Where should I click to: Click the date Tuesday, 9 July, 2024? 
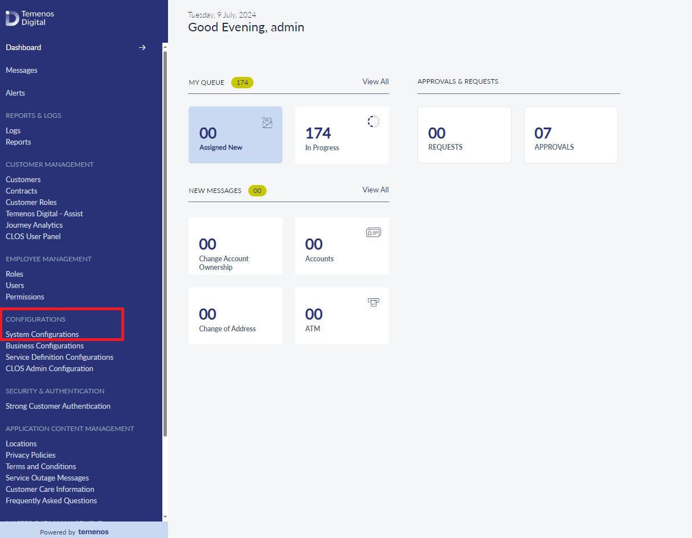[222, 15]
